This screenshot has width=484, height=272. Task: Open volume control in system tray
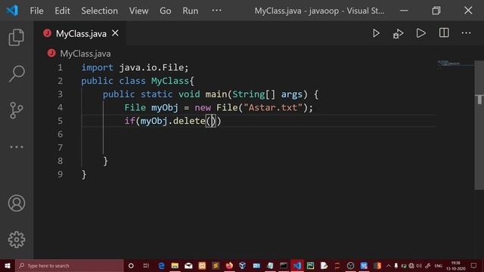point(419,265)
